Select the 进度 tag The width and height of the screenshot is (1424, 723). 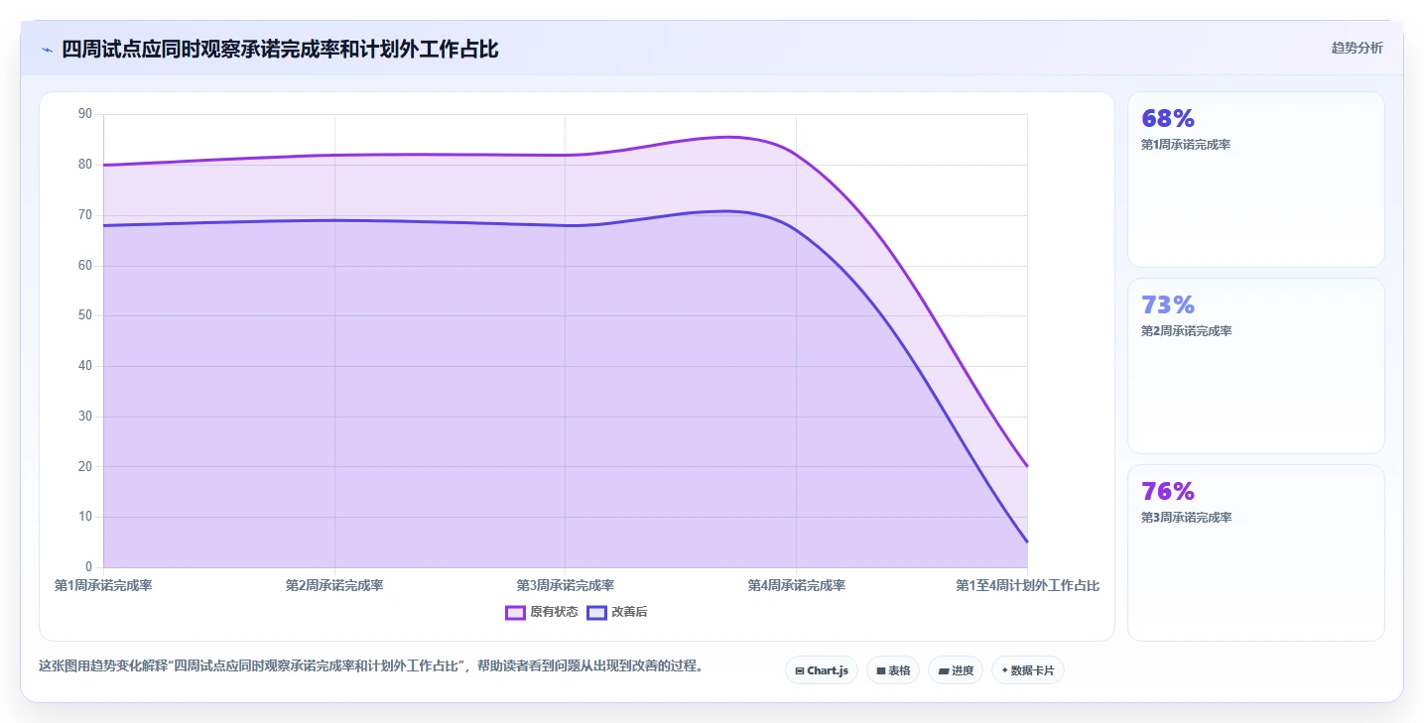point(956,670)
